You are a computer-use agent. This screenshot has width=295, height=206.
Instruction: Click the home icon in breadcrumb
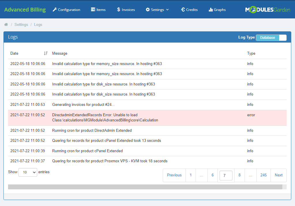(x=6, y=25)
